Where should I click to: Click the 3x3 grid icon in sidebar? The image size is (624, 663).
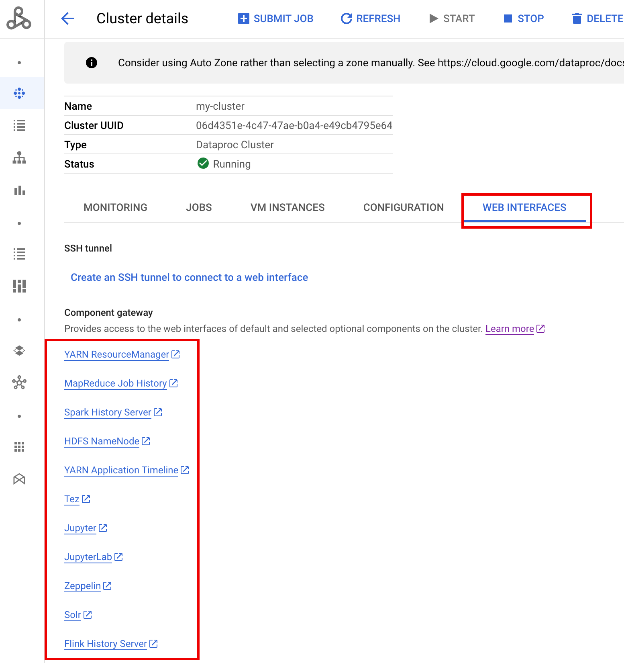tap(19, 447)
